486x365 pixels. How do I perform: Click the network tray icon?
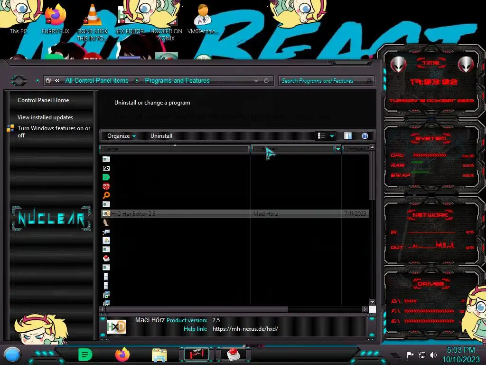[x=422, y=355]
